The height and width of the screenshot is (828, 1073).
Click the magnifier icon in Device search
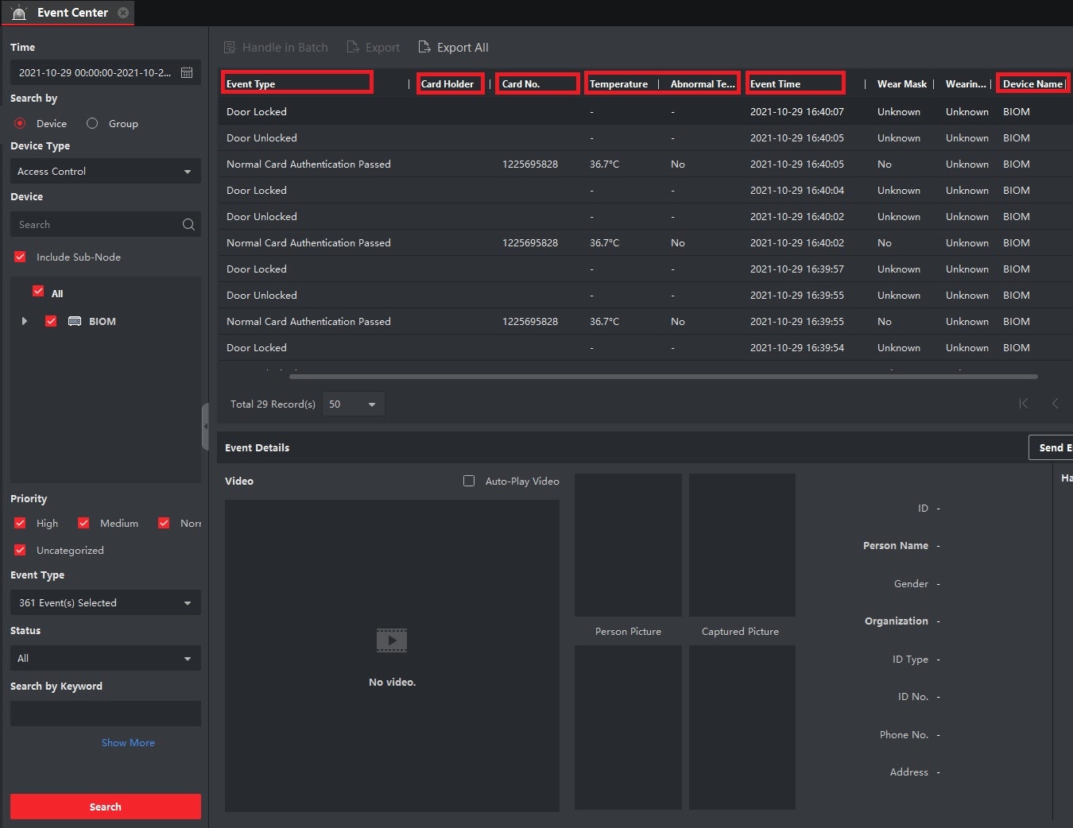(x=188, y=225)
